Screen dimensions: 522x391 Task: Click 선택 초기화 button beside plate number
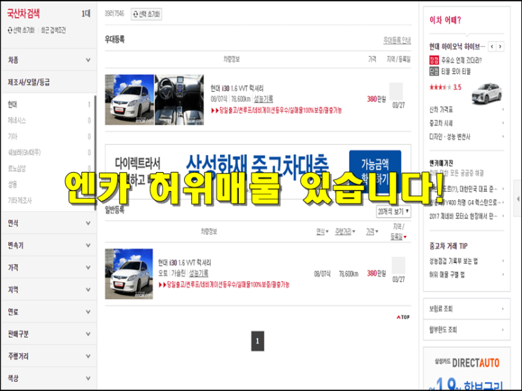(x=146, y=14)
